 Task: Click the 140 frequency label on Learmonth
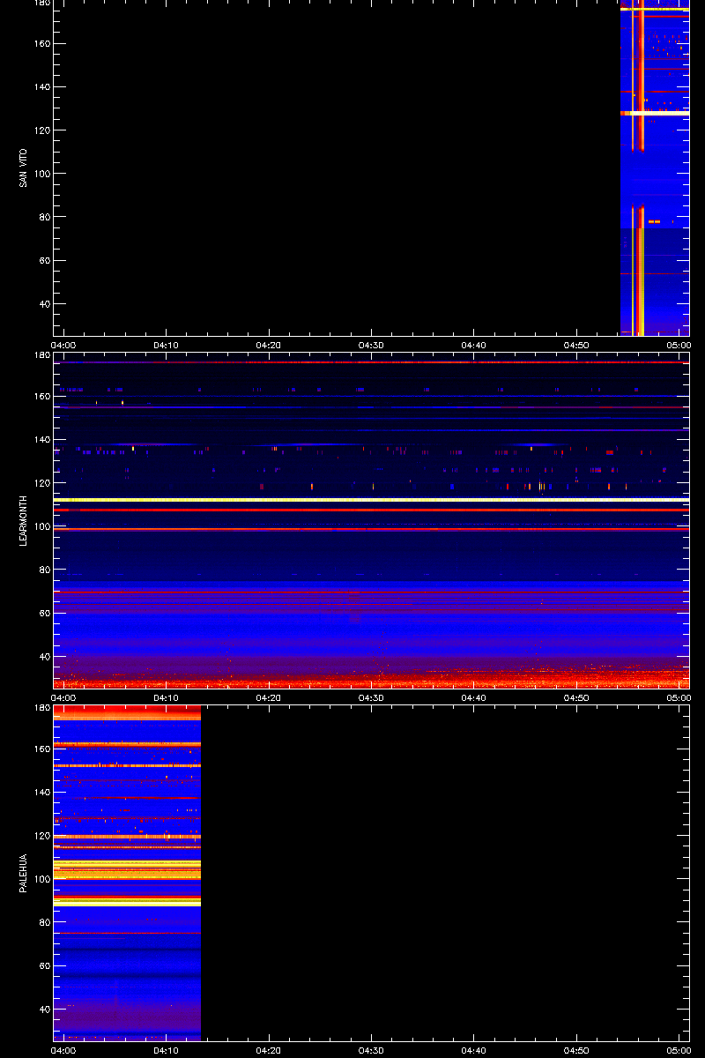pos(42,439)
